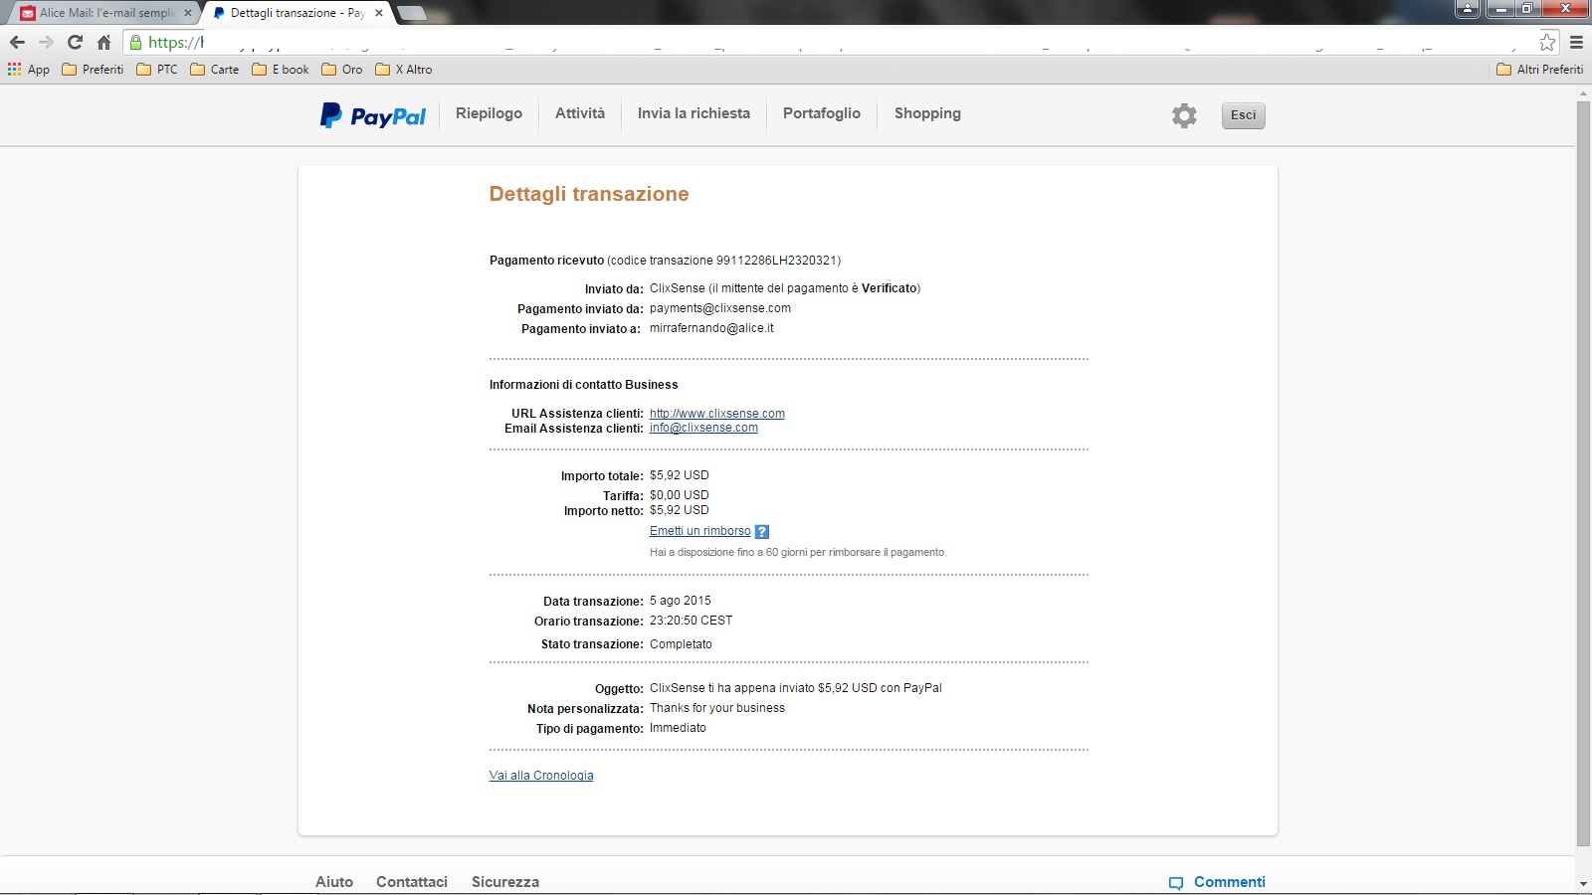Image resolution: width=1592 pixels, height=895 pixels.
Task: Open the http://www.clixsense.com link
Action: coord(717,414)
